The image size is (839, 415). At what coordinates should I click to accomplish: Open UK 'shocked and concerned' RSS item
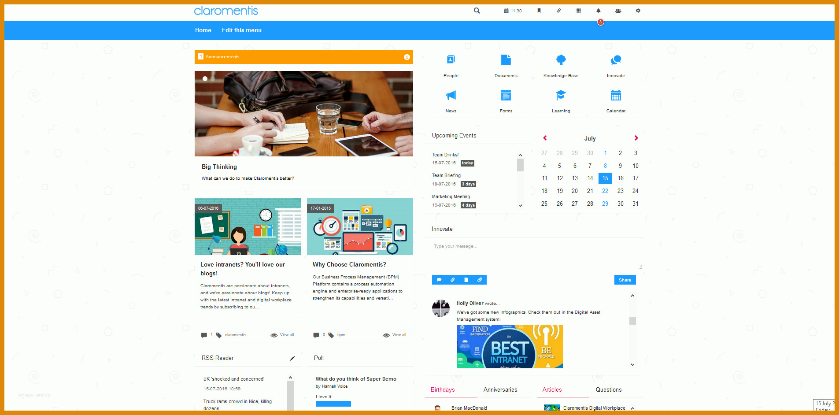234,379
